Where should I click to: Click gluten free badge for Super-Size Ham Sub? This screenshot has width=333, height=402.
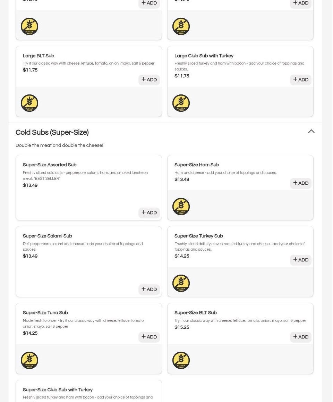pyautogui.click(x=181, y=207)
